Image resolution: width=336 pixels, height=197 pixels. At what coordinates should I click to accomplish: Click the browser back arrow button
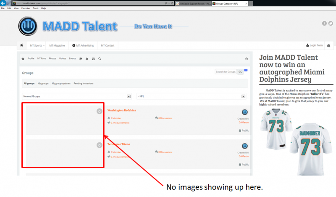(3, 3)
